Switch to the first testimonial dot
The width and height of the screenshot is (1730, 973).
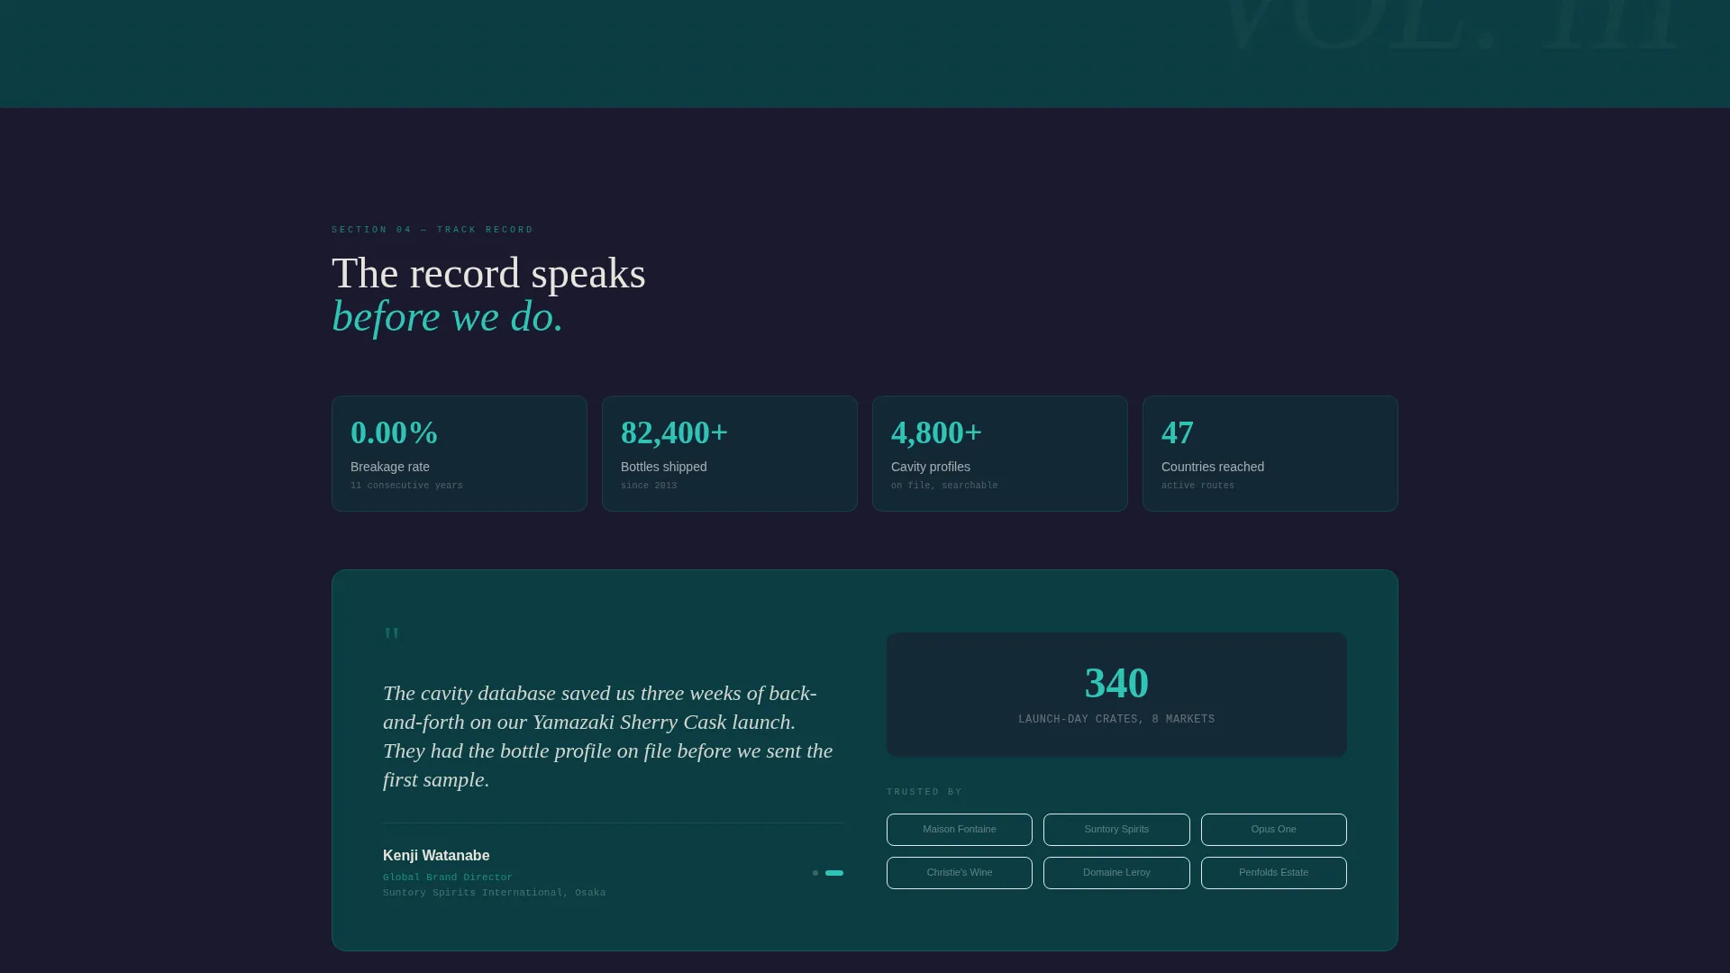coord(815,873)
